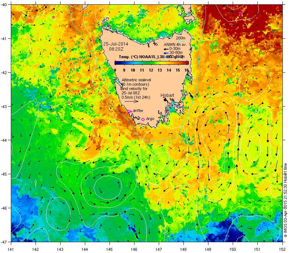Click the magenta circle beside the Argo legend label
The width and height of the screenshot is (290, 253).
click(143, 119)
